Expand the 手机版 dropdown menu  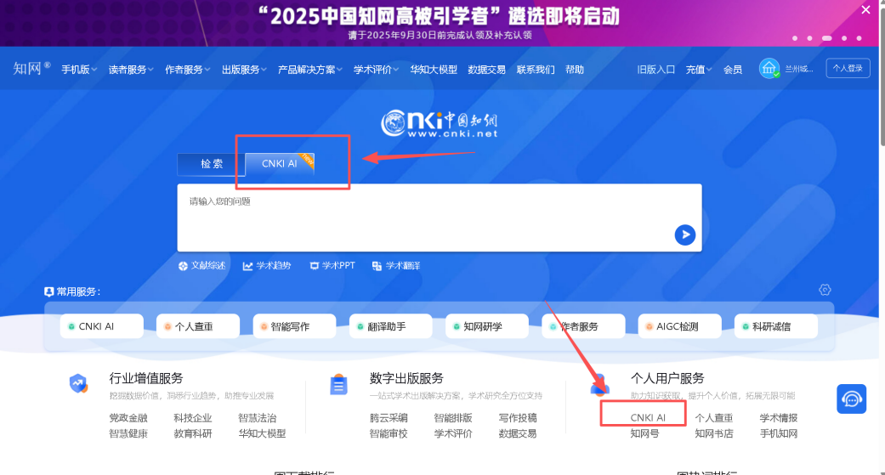coord(79,70)
